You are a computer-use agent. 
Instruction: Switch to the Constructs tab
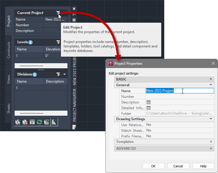tap(8, 50)
